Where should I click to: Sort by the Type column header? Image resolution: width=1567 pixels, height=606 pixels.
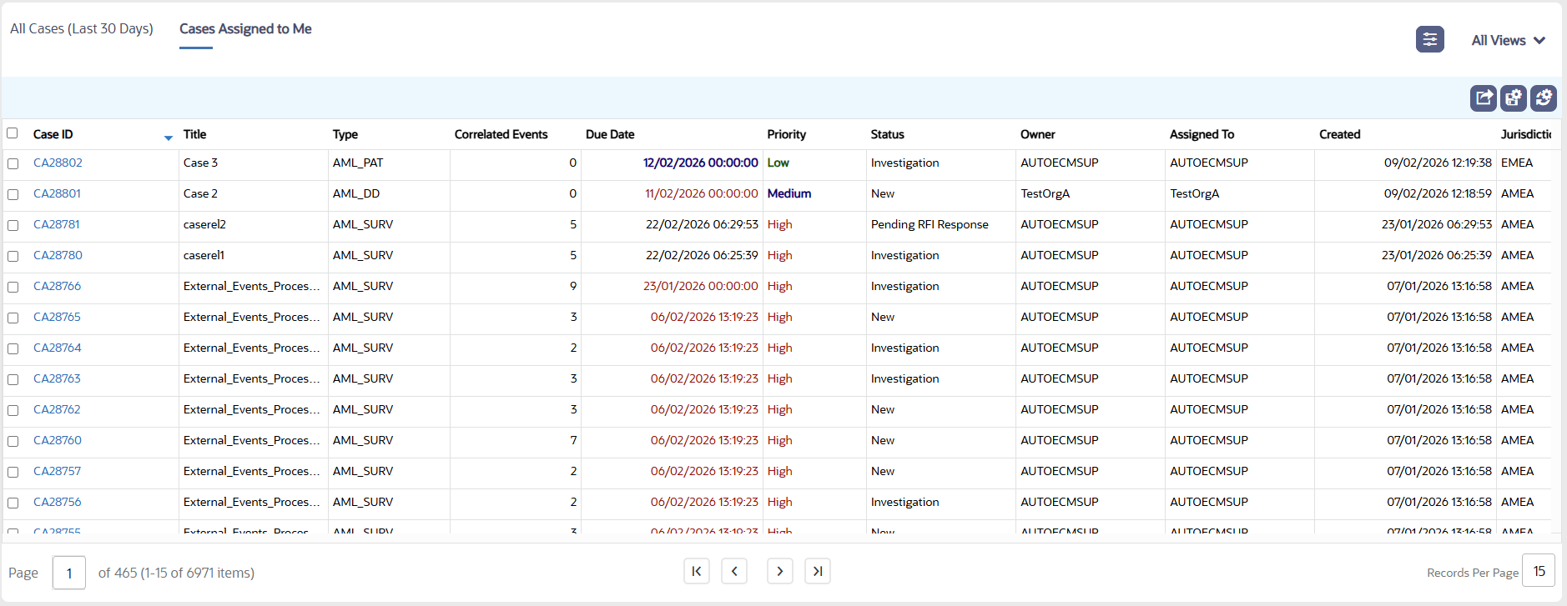[345, 134]
